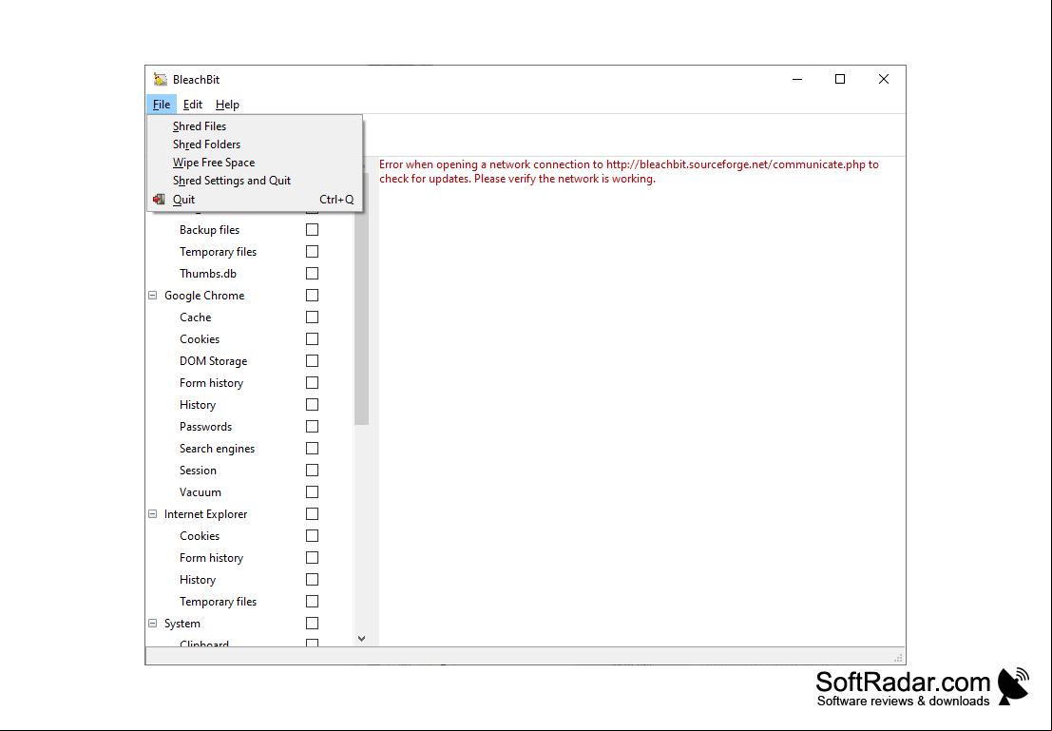Screen dimensions: 1052x731
Task: Select the Internet Explorer tree item
Action: point(205,514)
